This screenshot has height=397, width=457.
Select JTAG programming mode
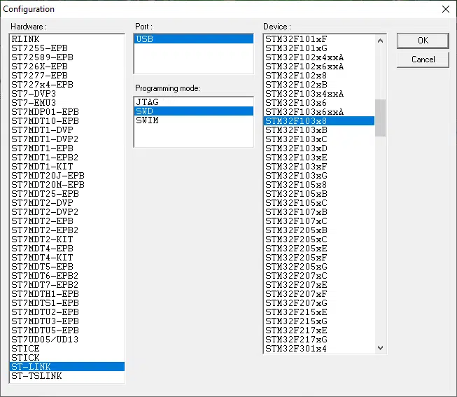coord(194,102)
